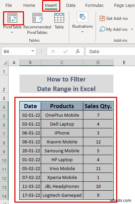Select the Dell Laptop cell

coord(62,124)
